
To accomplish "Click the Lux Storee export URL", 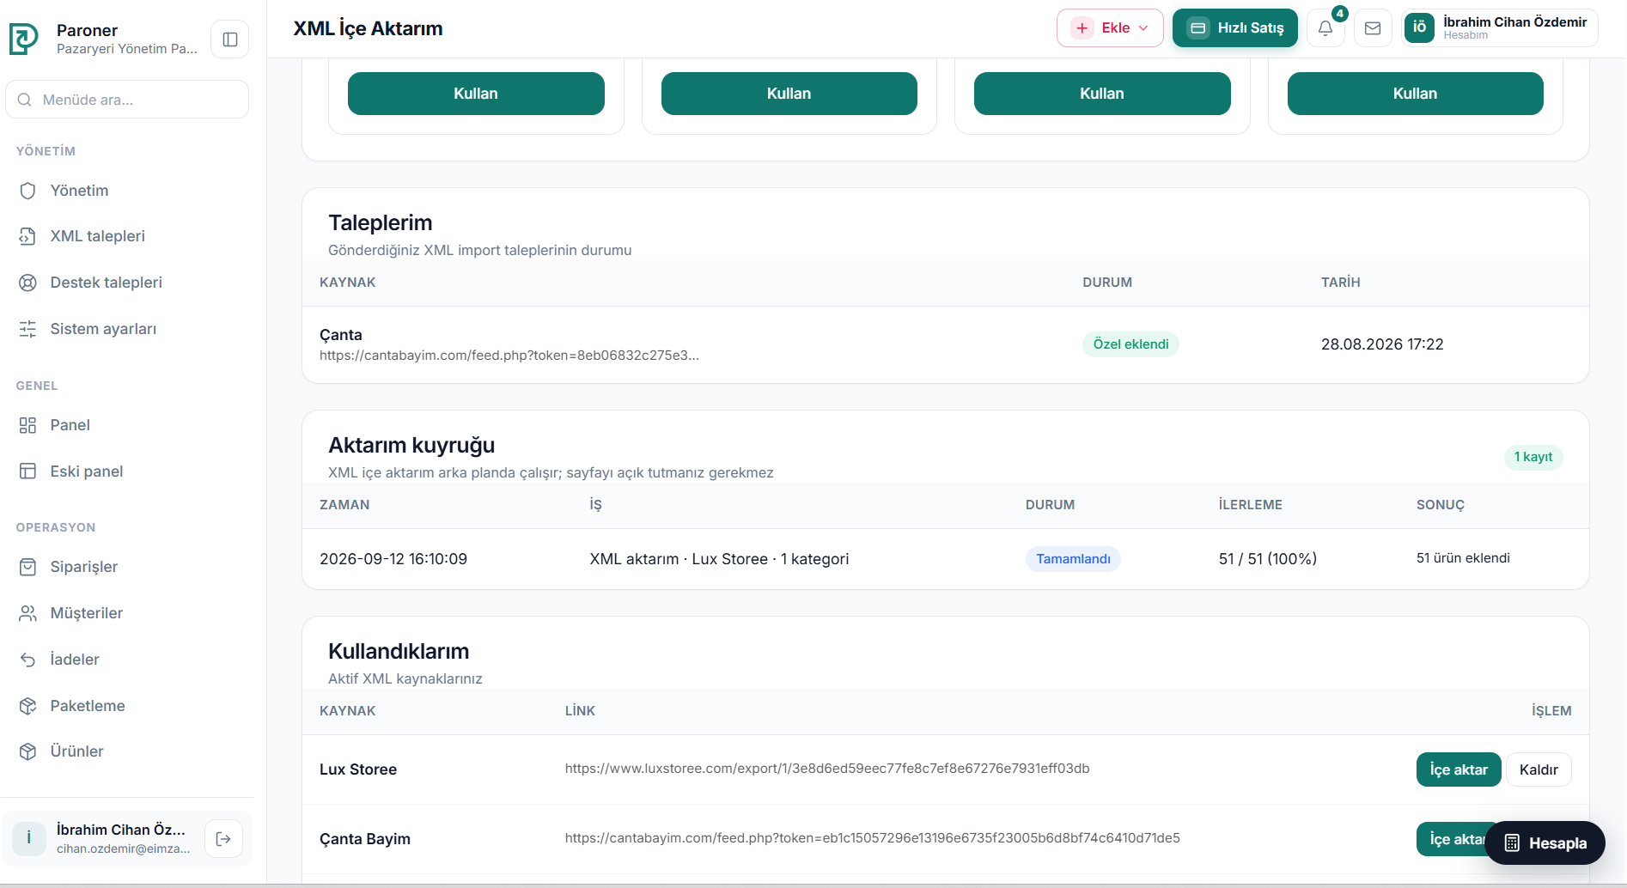I will (827, 769).
